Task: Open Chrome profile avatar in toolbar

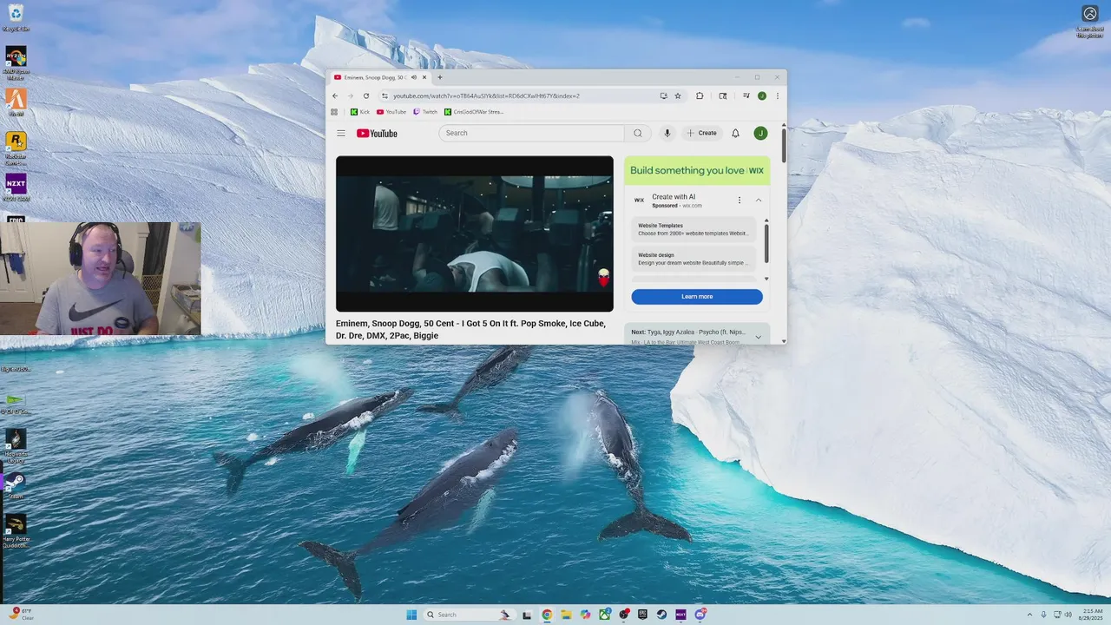Action: 762,95
